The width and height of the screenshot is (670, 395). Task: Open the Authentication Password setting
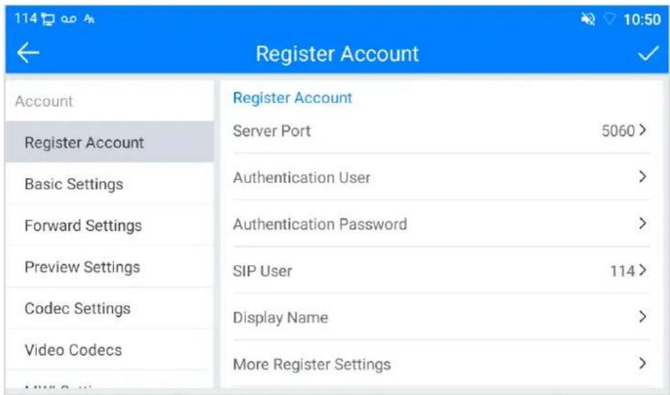coord(442,223)
